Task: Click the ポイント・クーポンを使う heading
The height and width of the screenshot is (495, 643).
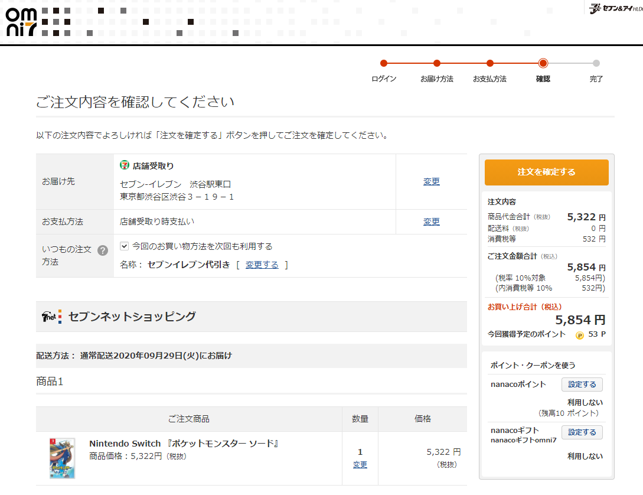Action: (533, 365)
